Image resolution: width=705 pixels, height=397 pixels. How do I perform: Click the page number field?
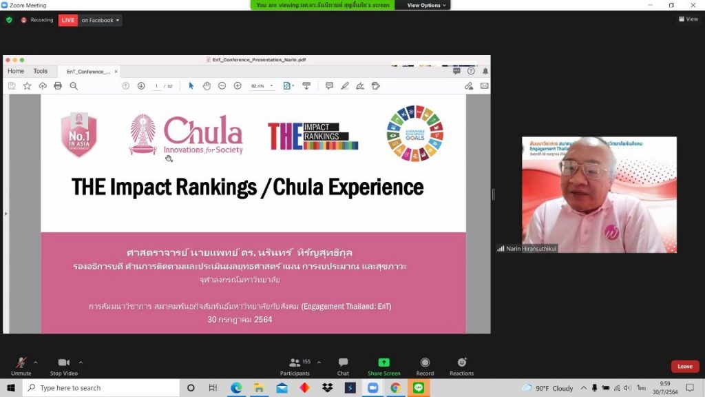(x=156, y=86)
